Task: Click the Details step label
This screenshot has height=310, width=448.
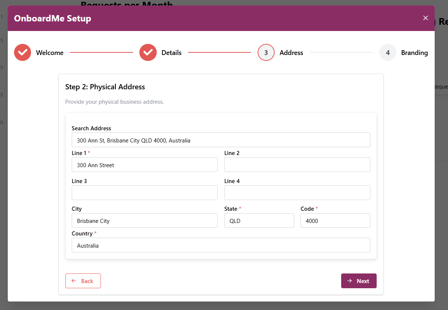Action: pyautogui.click(x=172, y=53)
